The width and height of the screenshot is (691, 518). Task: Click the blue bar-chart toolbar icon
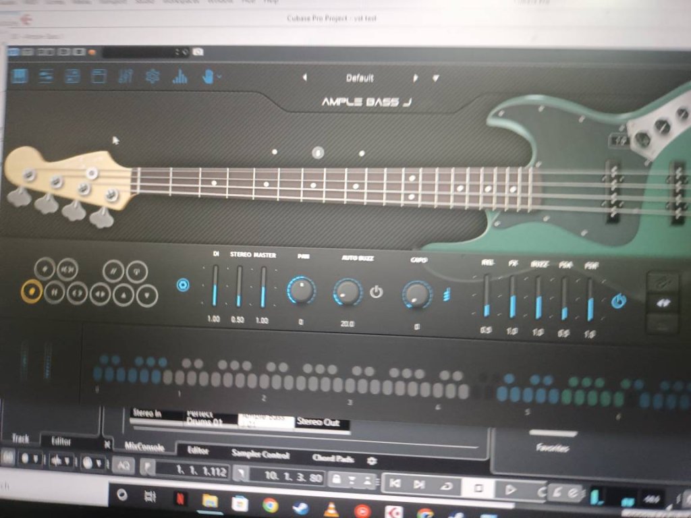click(179, 78)
